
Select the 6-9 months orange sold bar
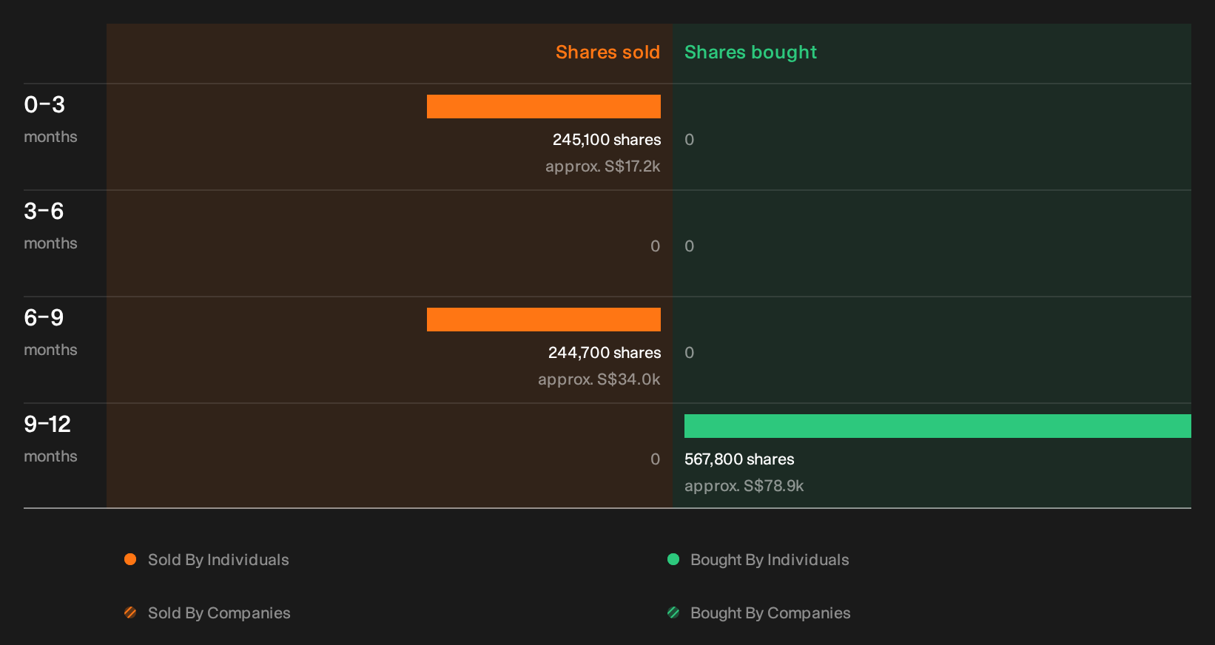click(544, 320)
